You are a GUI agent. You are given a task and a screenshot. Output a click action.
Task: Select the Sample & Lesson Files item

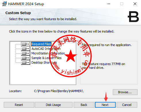pyautogui.click(x=46, y=58)
